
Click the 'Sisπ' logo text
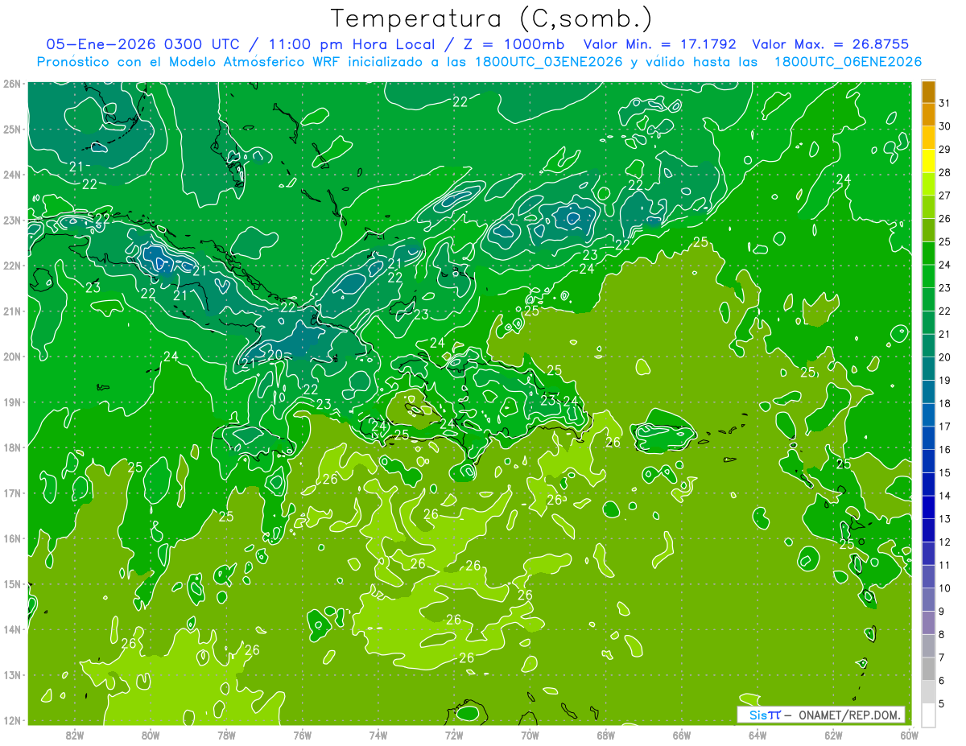pyautogui.click(x=764, y=715)
